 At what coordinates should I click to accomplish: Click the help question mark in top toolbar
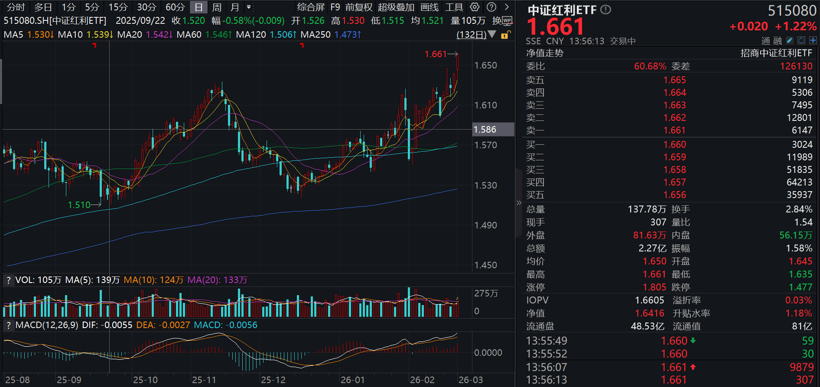coord(491,7)
